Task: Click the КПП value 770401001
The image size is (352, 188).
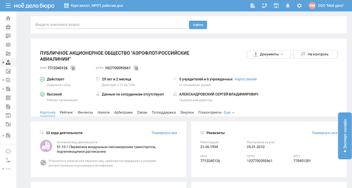Action: 302,161
